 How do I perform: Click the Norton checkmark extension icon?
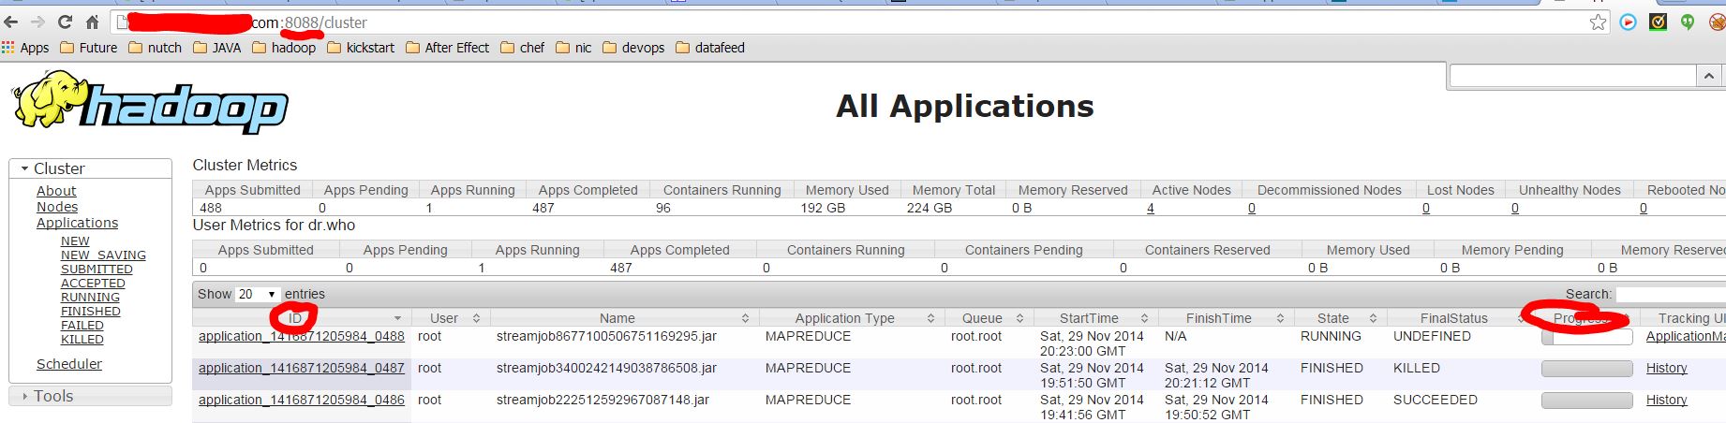point(1658,22)
